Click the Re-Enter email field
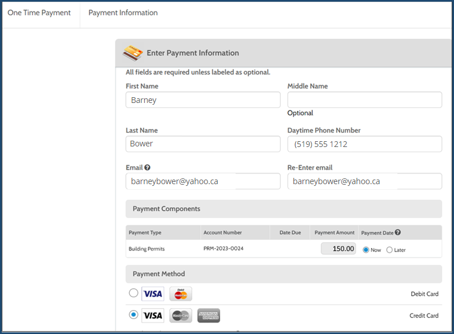454x334 pixels. coord(364,181)
